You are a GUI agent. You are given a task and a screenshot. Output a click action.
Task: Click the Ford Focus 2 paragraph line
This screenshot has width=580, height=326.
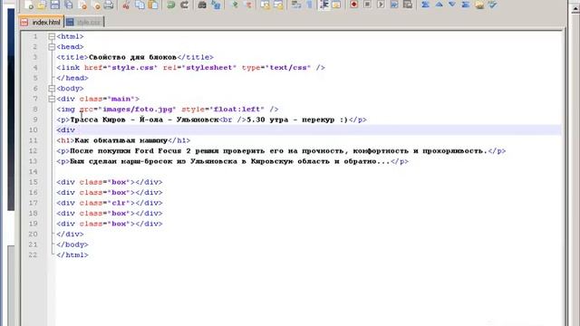(x=281, y=151)
